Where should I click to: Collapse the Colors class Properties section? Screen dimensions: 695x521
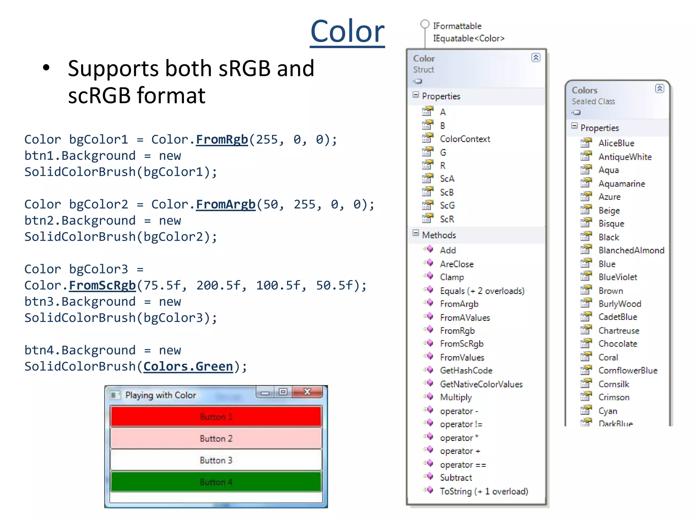tap(574, 126)
